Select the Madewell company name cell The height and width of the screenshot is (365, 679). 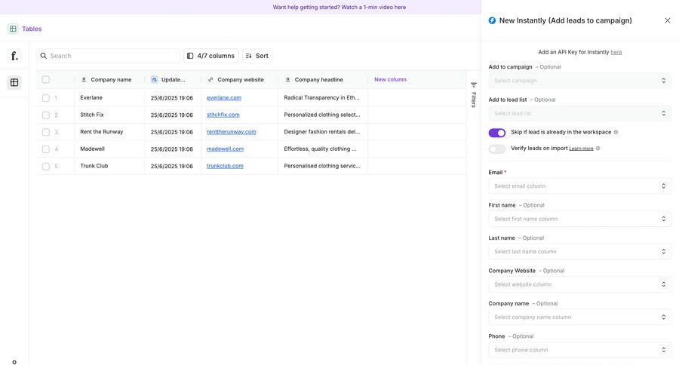pyautogui.click(x=109, y=149)
